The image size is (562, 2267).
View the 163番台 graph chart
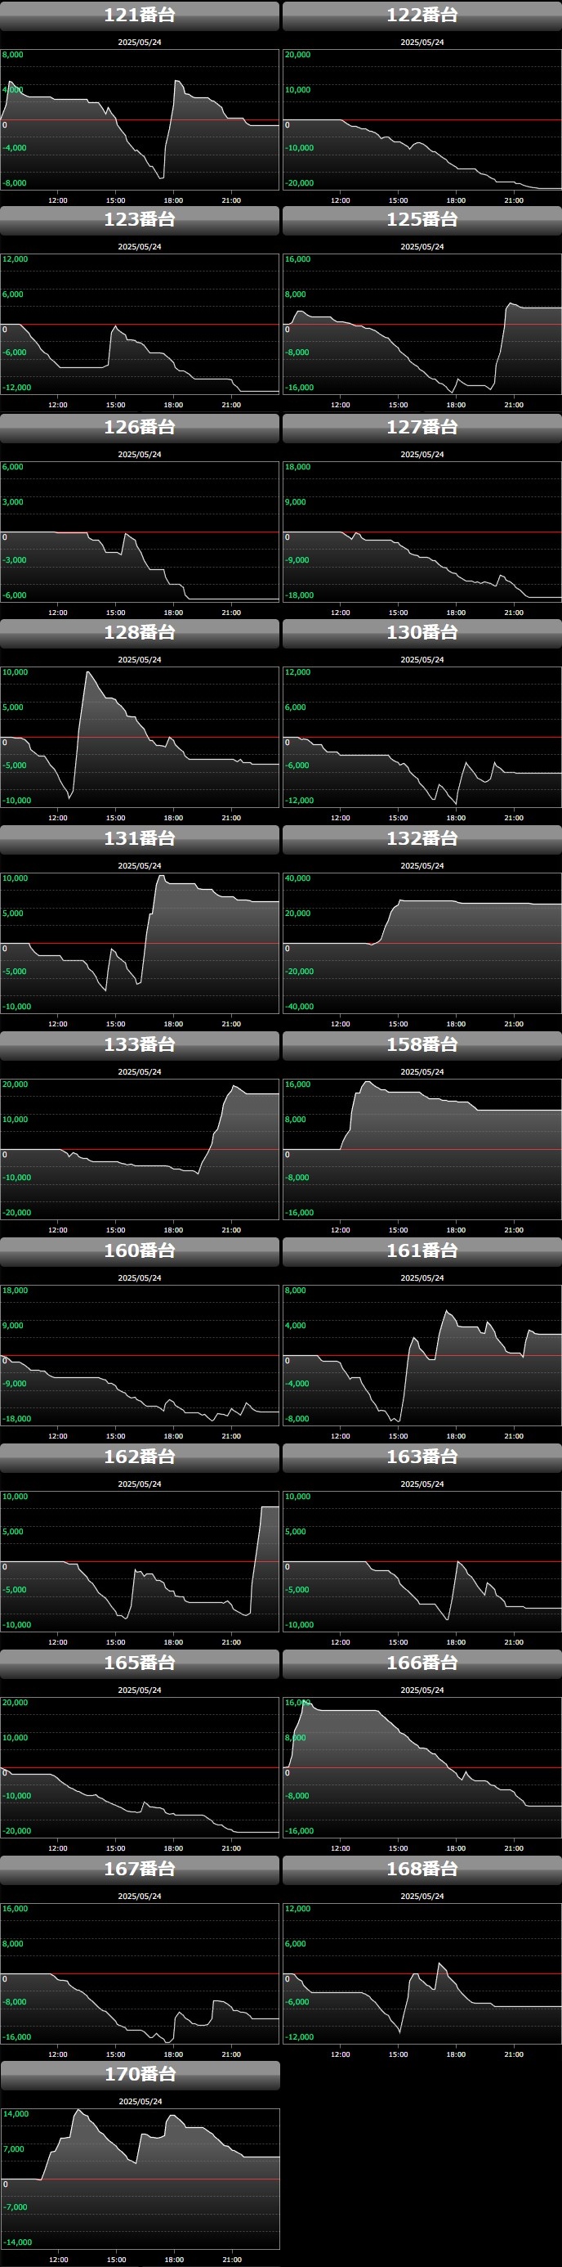pos(422,1561)
